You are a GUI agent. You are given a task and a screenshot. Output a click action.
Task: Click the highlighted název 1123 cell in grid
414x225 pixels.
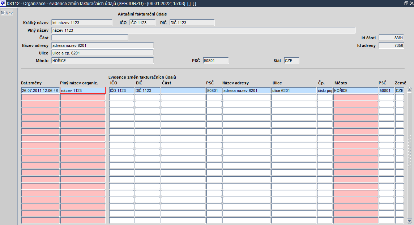pyautogui.click(x=83, y=91)
